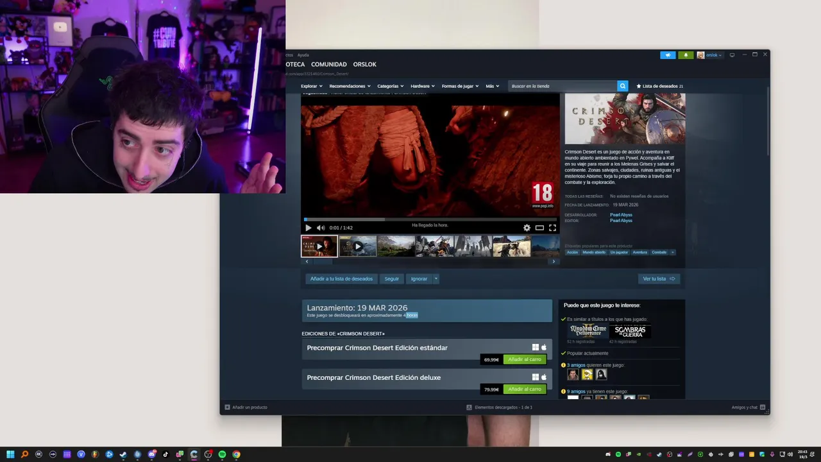The image size is (821, 462).
Task: Click Ver tu lista button
Action: [x=659, y=279]
